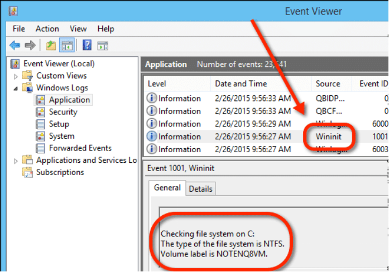Viewport: 389px width, 272px height.
Task: Select System log in tree
Action: 61,136
